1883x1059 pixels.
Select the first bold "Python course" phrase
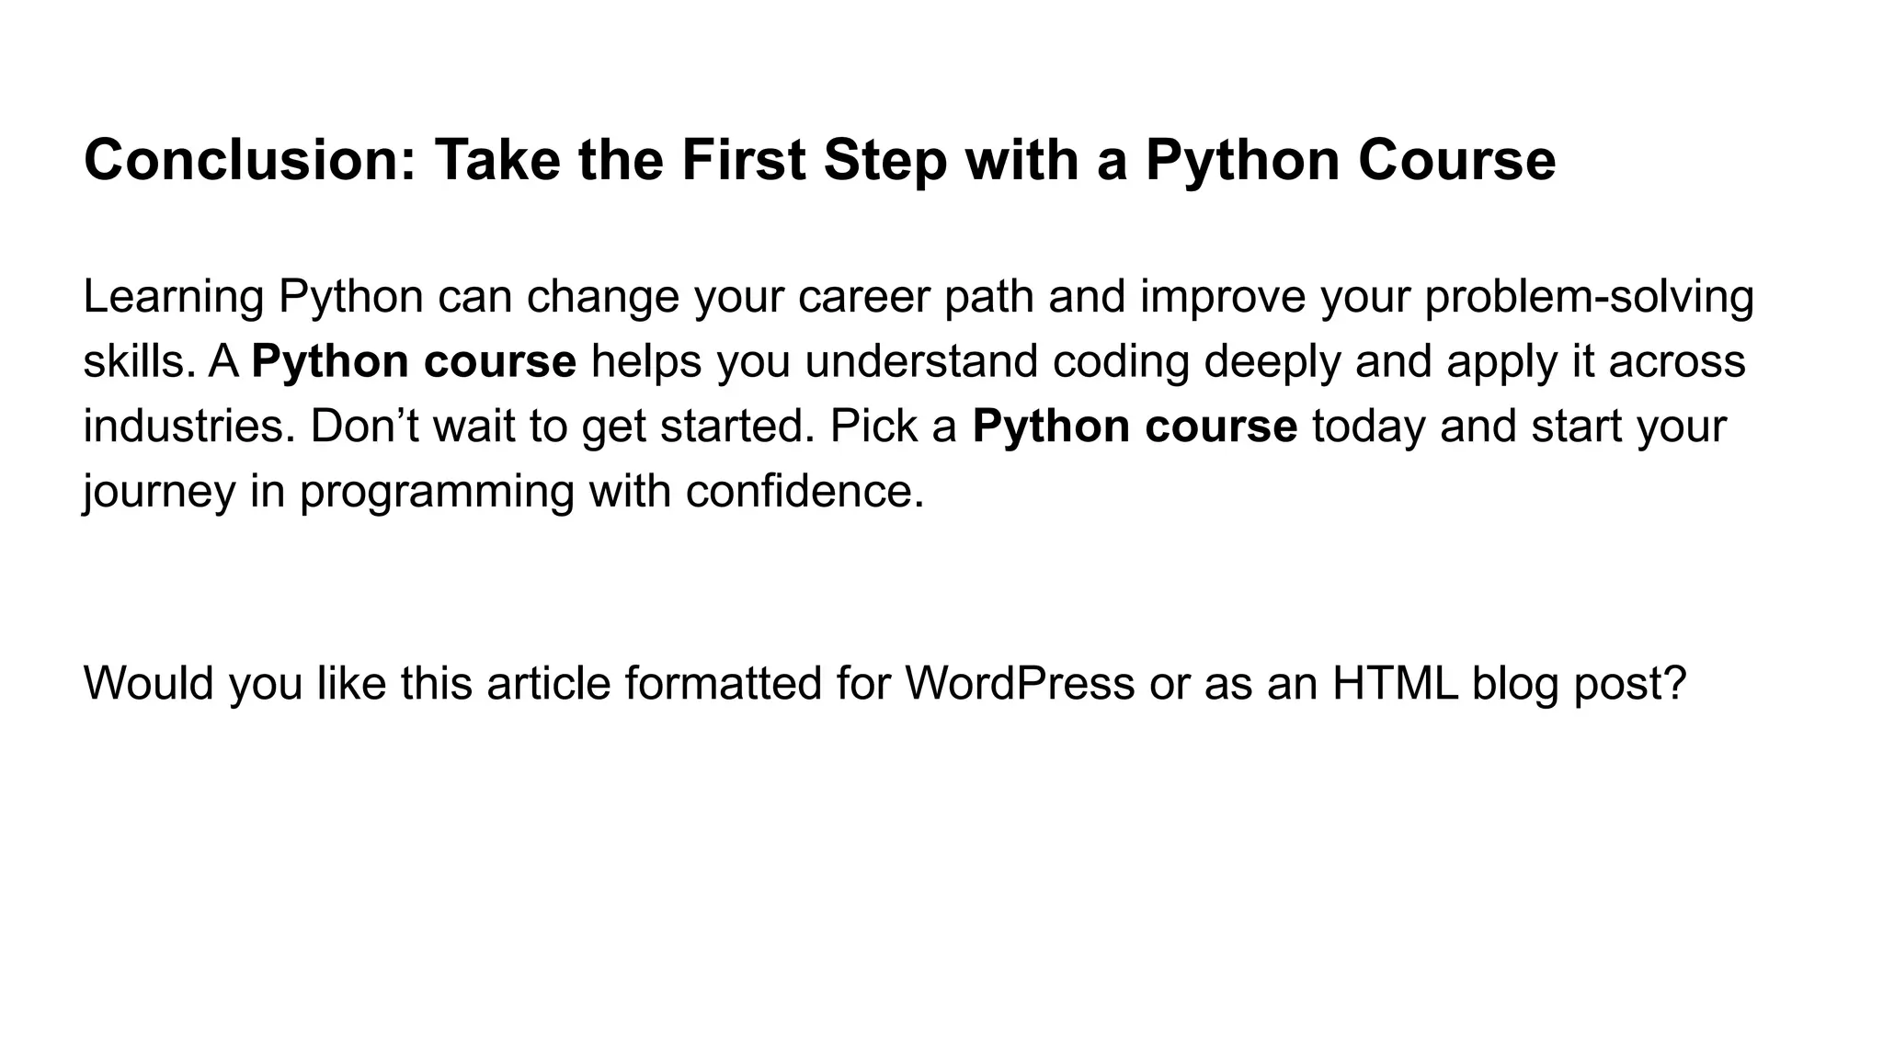click(414, 361)
